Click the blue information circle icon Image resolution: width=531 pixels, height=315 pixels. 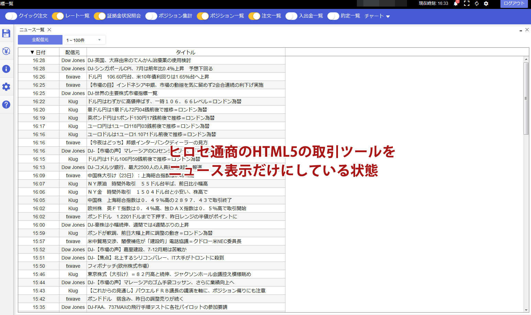coord(6,69)
